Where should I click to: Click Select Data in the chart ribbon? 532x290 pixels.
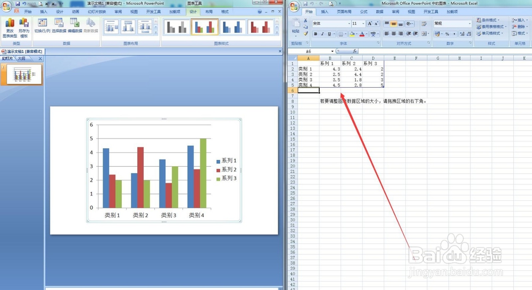(59, 25)
